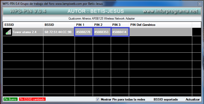The width and height of the screenshot is (204, 104).
Task: Close the WPS-PIN window
Action: [x=199, y=4]
